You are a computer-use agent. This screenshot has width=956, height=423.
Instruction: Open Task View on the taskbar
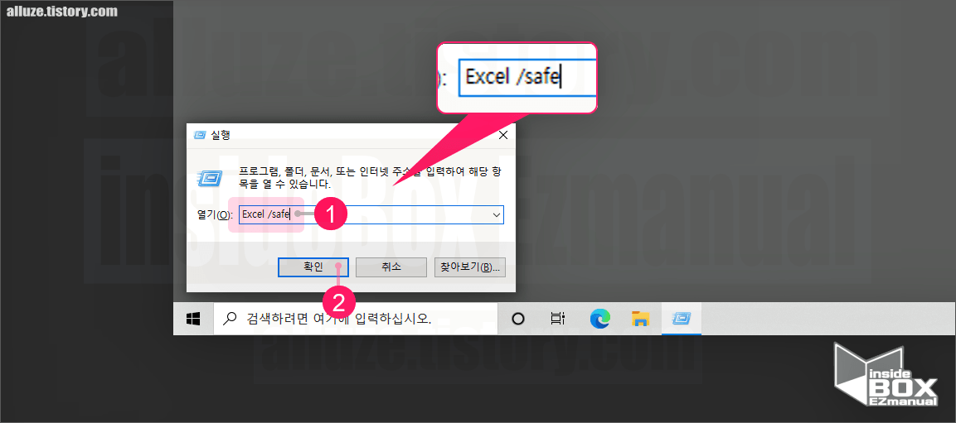click(557, 319)
